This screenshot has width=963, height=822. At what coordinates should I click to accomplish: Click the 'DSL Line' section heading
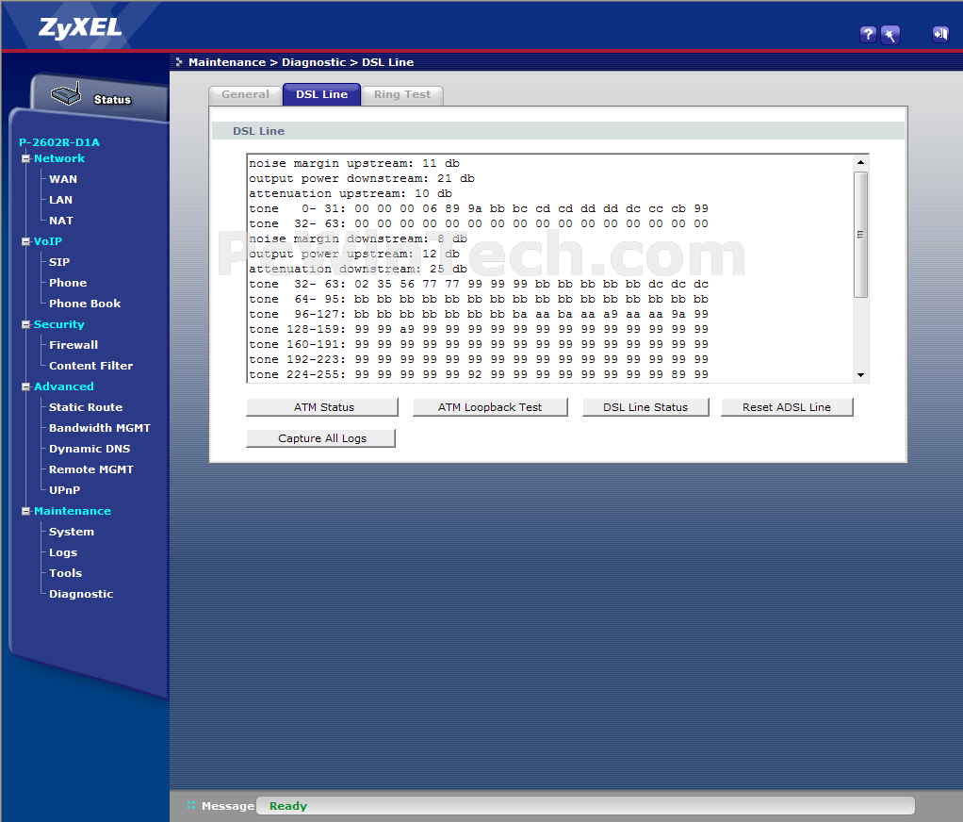point(258,131)
